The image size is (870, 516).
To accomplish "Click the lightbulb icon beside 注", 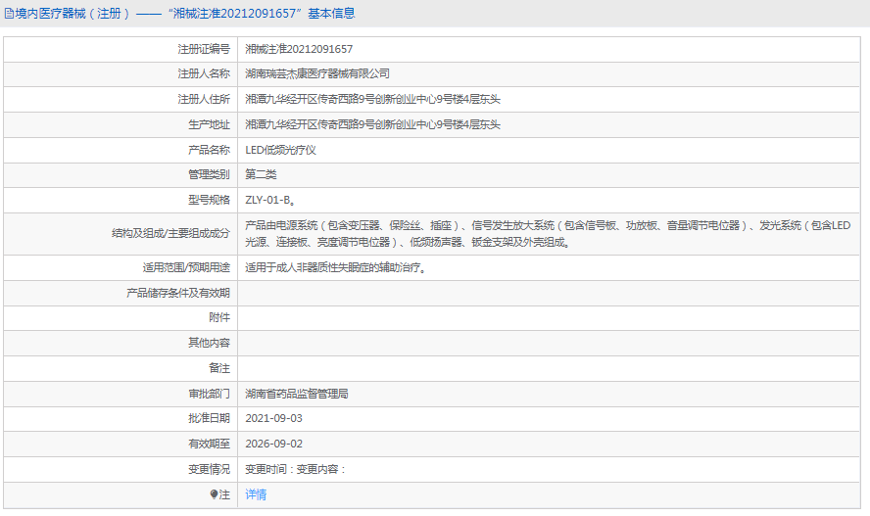I will tap(214, 494).
